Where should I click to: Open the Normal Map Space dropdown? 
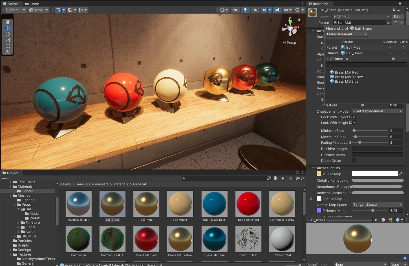point(377,205)
